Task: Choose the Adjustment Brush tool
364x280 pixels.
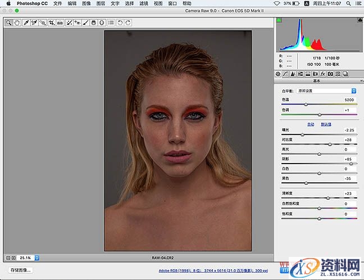Action: pos(85,22)
